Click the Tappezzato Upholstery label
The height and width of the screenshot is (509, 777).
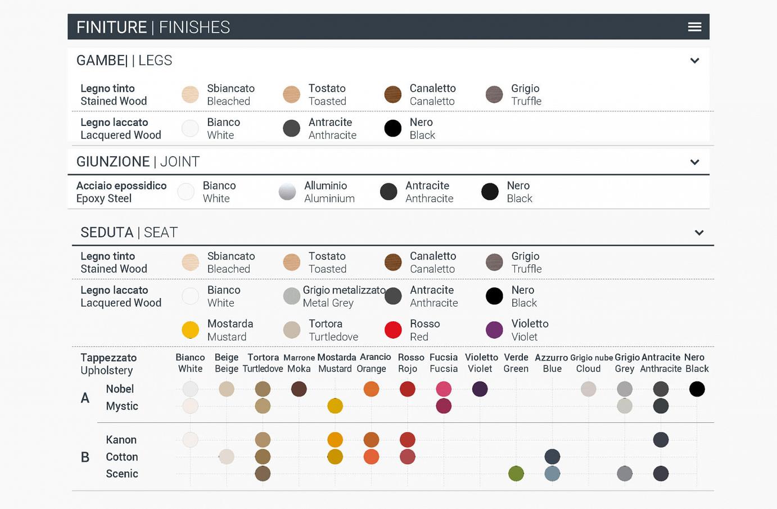(109, 364)
